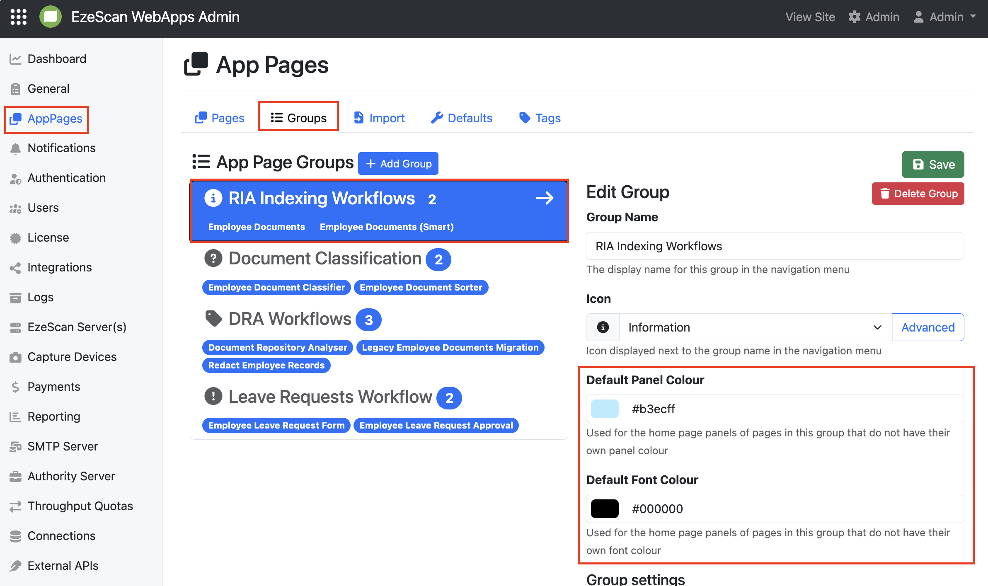Image resolution: width=988 pixels, height=586 pixels.
Task: Select the DRA Workflows group
Action: [x=379, y=340]
